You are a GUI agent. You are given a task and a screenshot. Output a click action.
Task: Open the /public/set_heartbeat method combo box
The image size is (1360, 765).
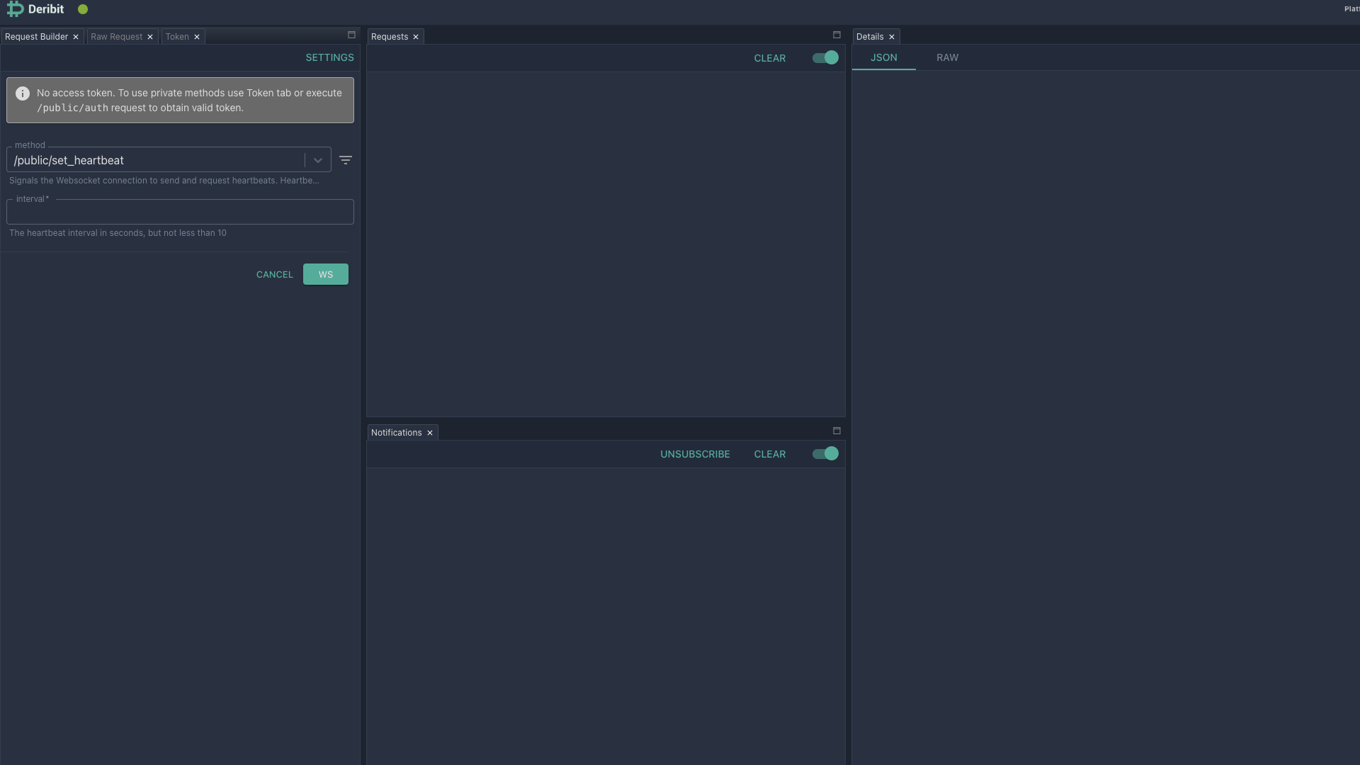coord(156,160)
